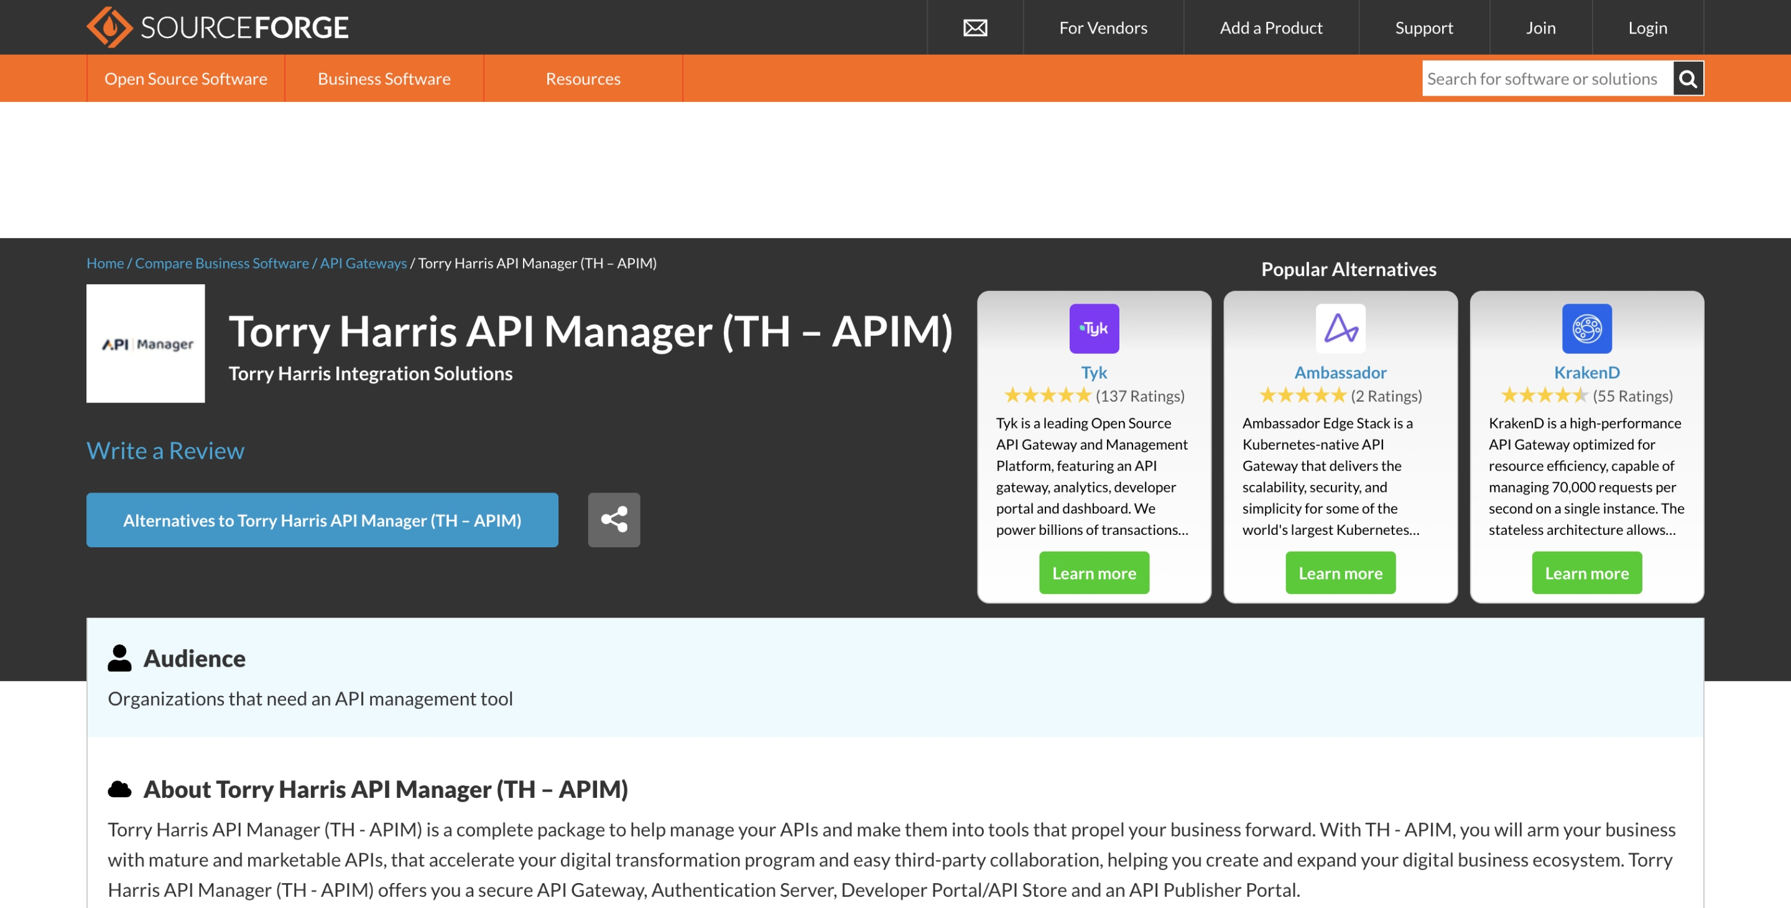Image resolution: width=1791 pixels, height=908 pixels.
Task: Click Learn more under Ambassador
Action: (1340, 572)
